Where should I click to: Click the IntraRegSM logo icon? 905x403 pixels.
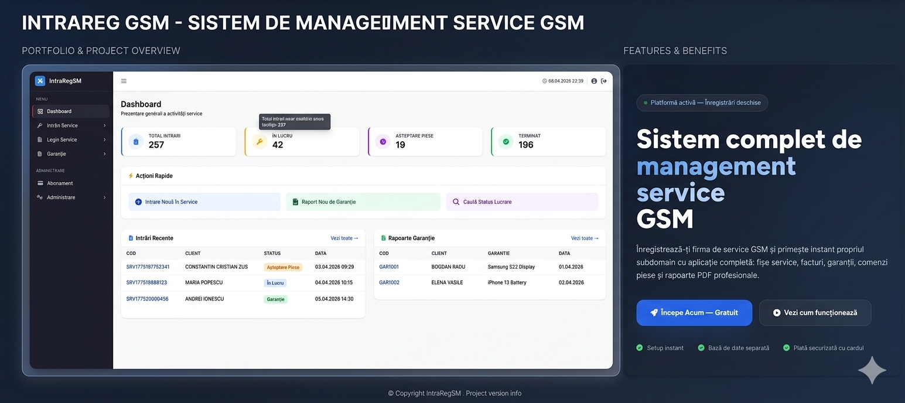click(40, 81)
